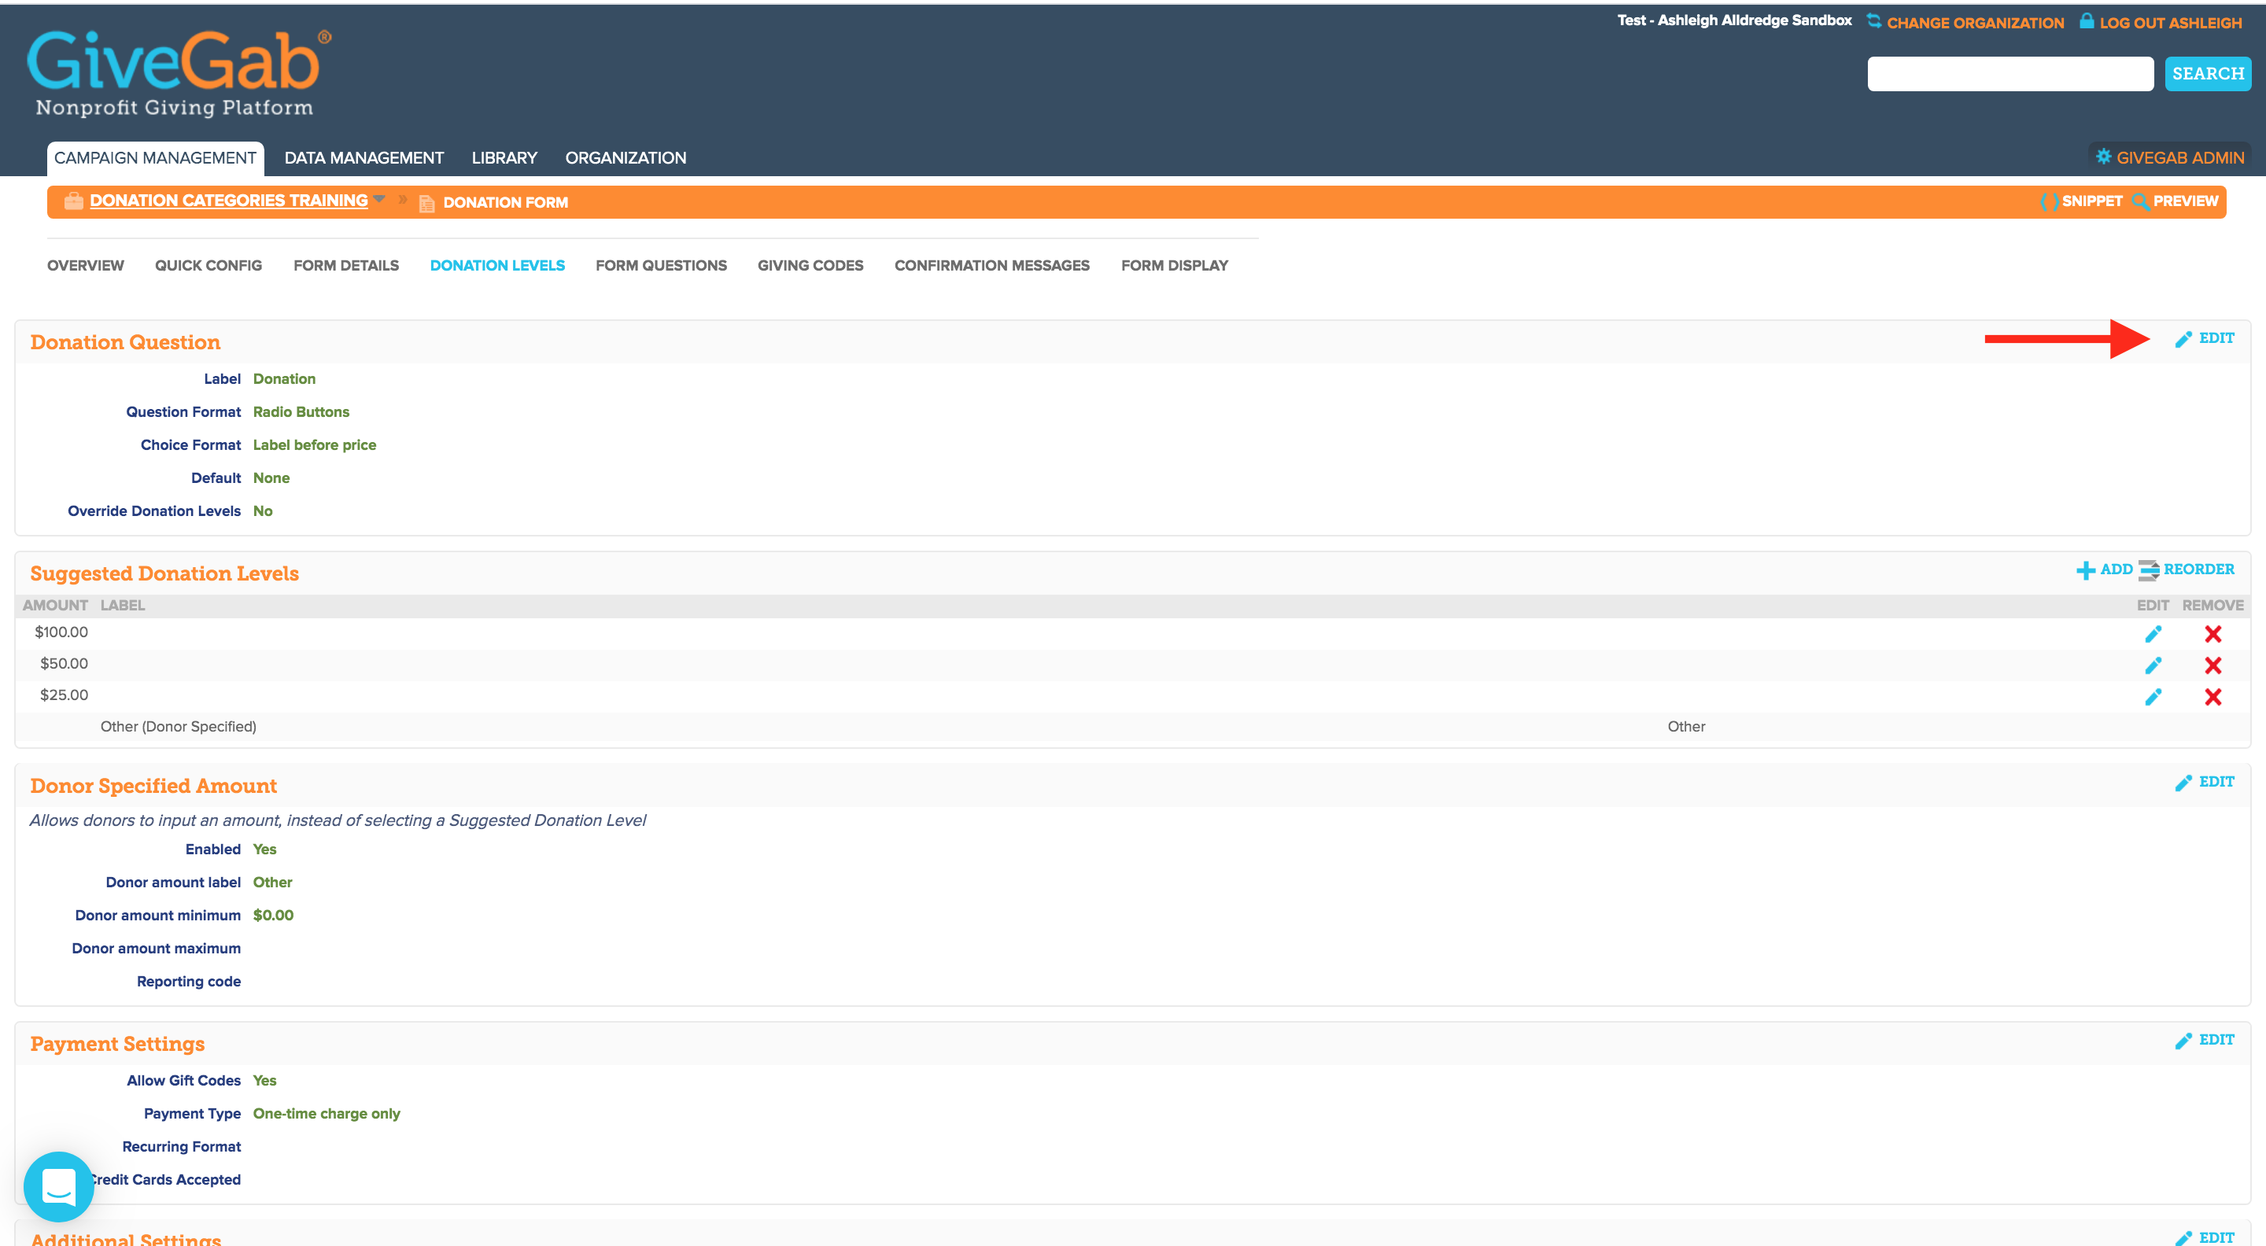Click the Change Organization swap icon
The image size is (2266, 1246).
click(1873, 21)
